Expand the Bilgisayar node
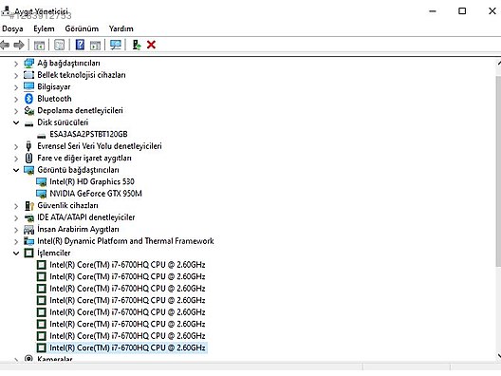501x376 pixels. 16,87
